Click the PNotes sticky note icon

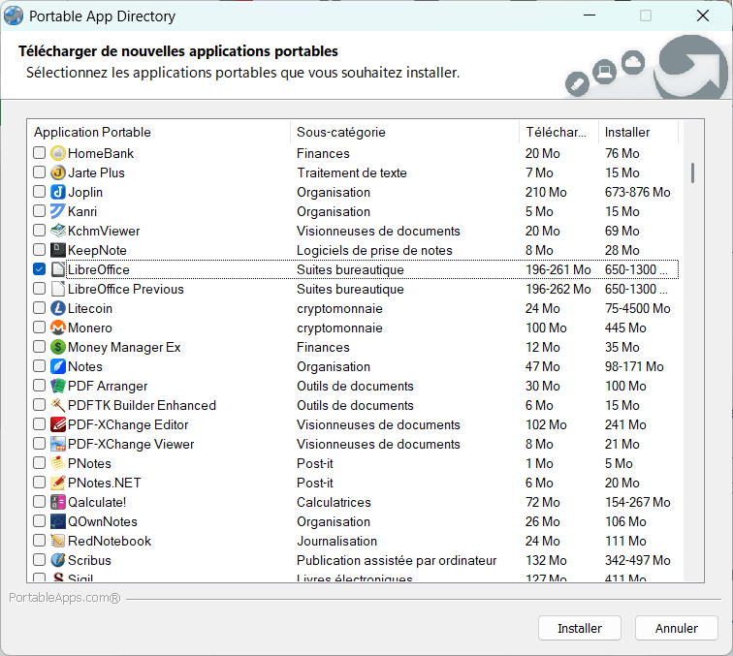58,463
